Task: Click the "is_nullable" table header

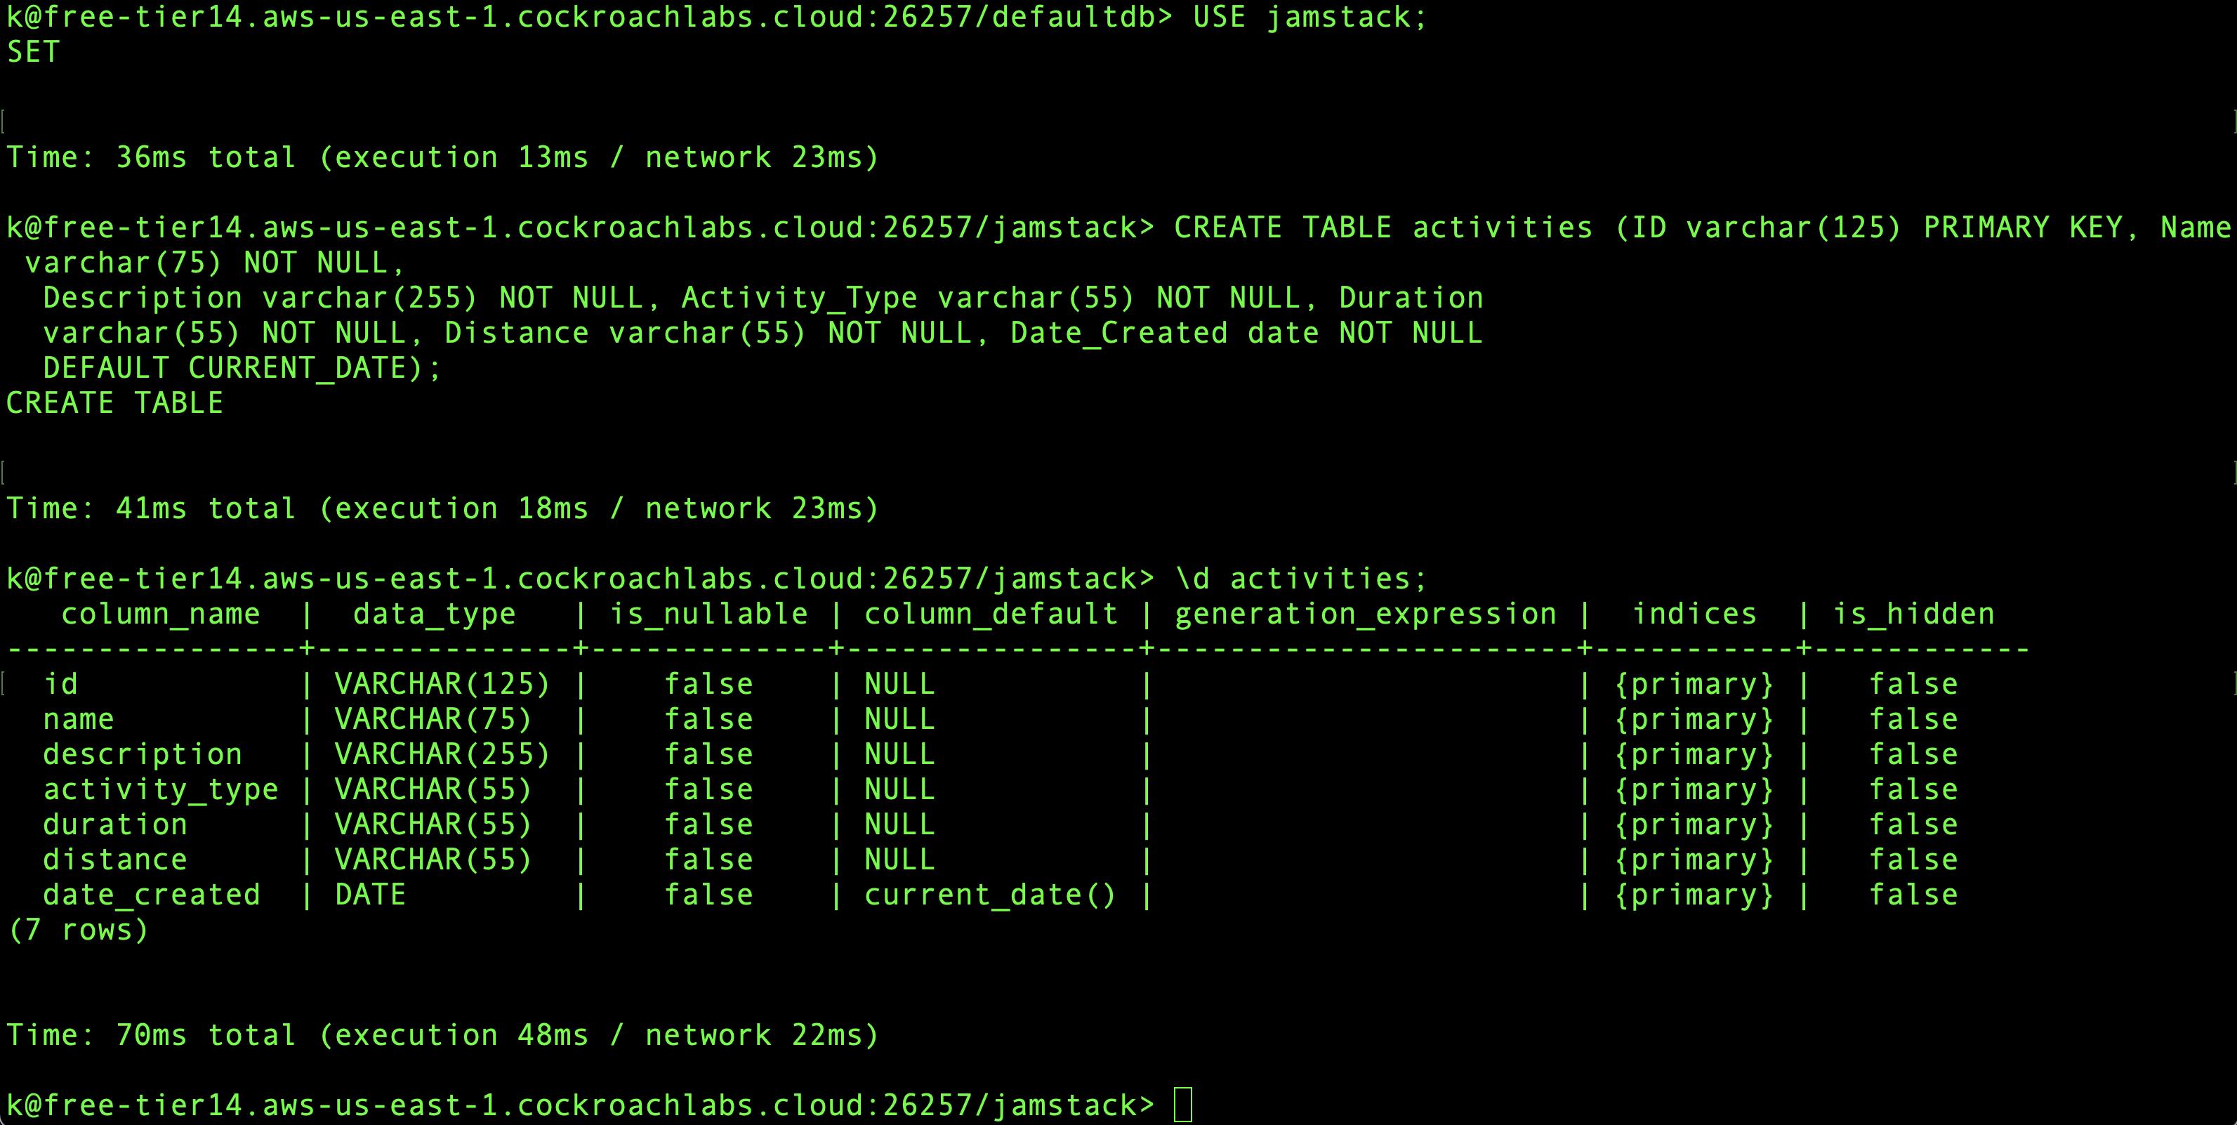Action: pyautogui.click(x=708, y=614)
